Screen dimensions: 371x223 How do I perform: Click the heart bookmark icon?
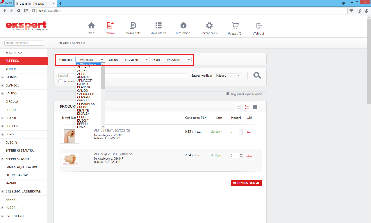tap(351, 11)
